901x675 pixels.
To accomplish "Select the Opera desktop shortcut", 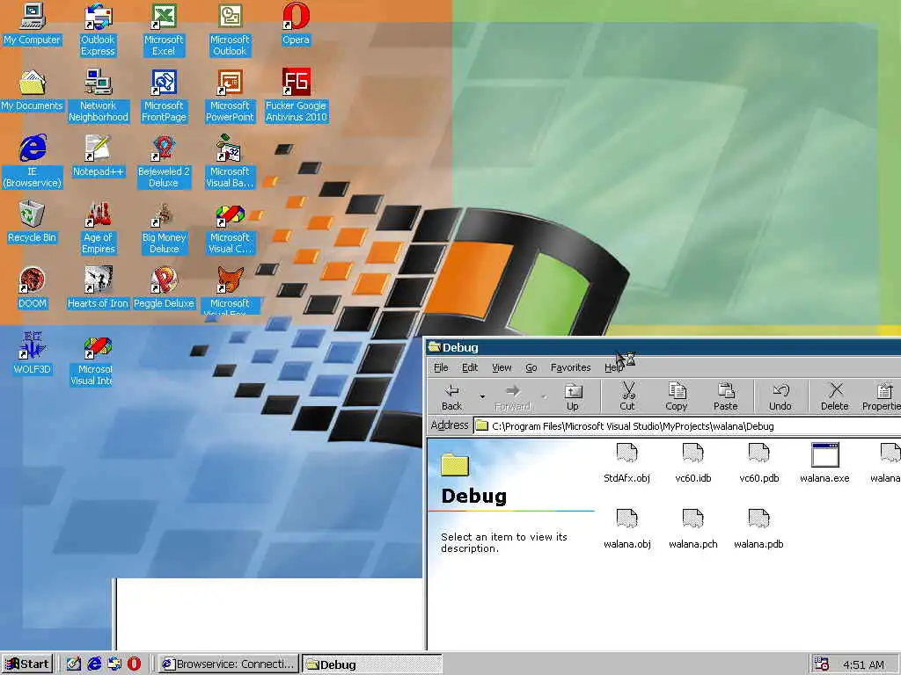I will (296, 24).
